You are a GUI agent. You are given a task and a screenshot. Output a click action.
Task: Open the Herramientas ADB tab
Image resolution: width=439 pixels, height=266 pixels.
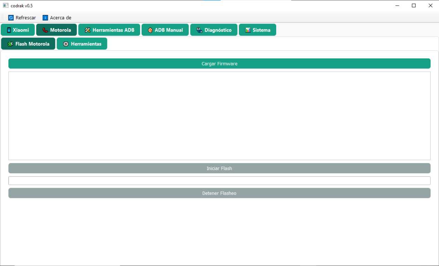point(109,30)
